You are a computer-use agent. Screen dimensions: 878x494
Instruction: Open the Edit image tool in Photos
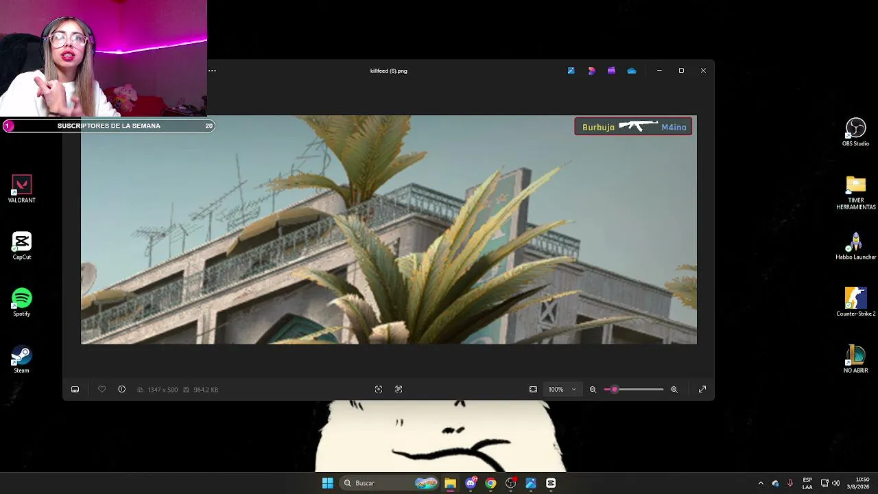coord(571,71)
